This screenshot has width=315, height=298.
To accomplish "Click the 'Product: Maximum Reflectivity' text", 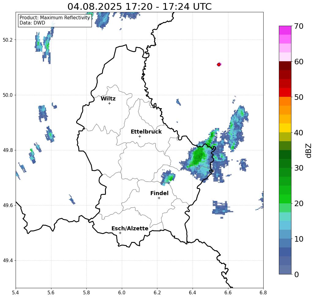I will [54, 18].
